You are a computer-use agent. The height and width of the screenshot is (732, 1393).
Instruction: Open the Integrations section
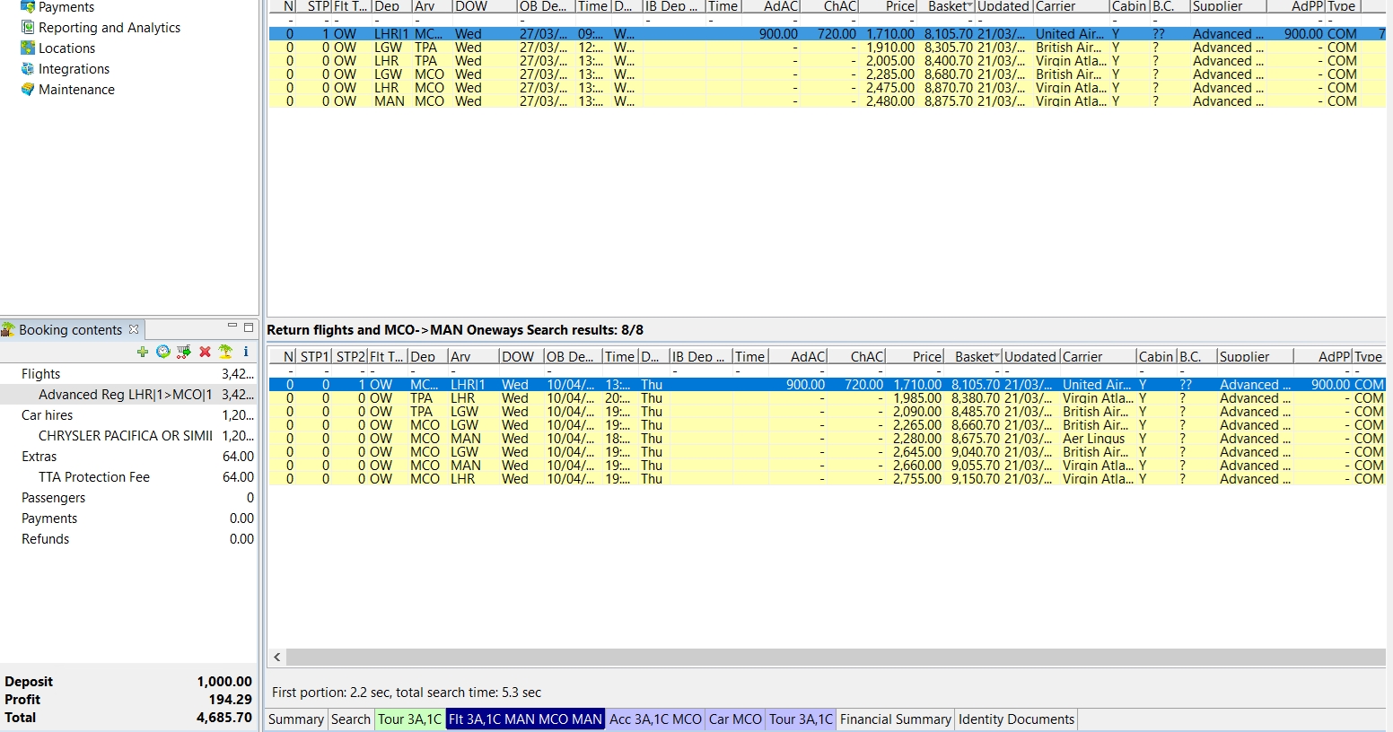pyautogui.click(x=74, y=68)
